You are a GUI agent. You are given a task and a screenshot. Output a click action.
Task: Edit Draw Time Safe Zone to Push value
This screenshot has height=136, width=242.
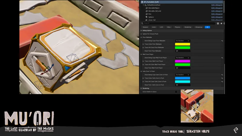click(x=183, y=85)
